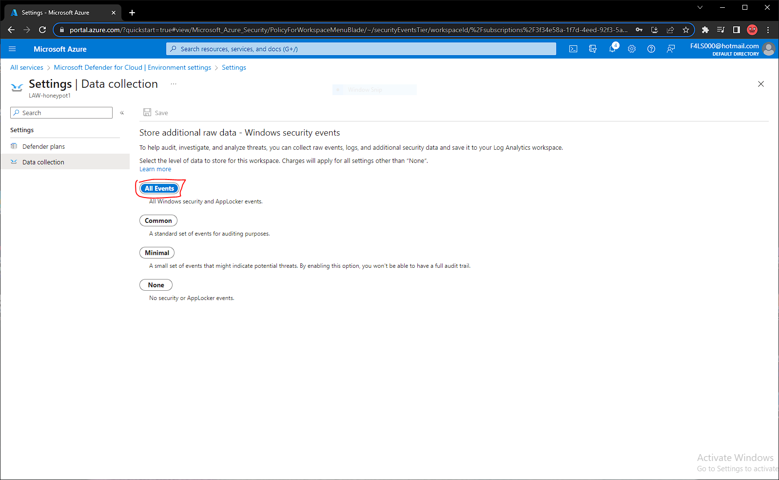Open the browser Extensions puzzle icon
Viewport: 779px width, 480px height.
(705, 30)
